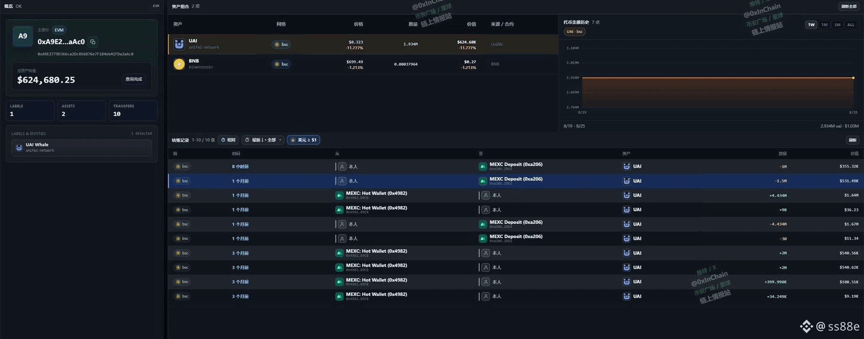The height and width of the screenshot is (339, 864).
Task: Select the LABELS count card
Action: click(x=30, y=110)
